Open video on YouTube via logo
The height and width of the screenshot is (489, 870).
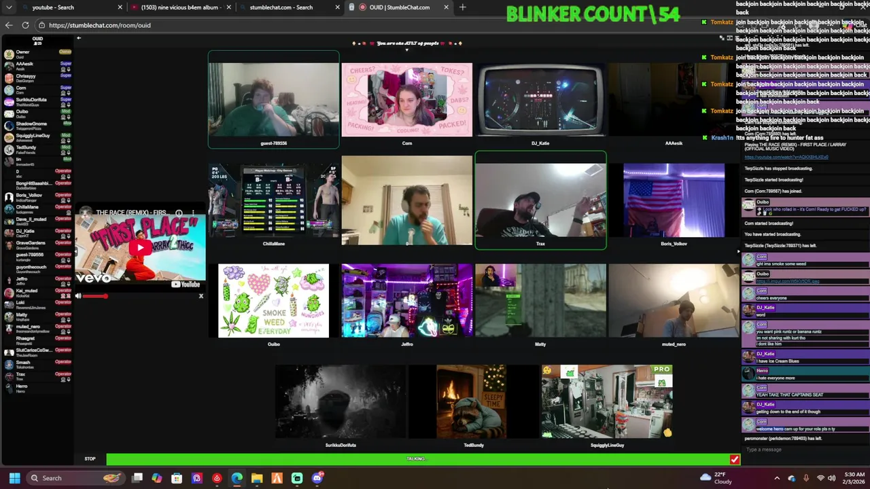click(186, 285)
